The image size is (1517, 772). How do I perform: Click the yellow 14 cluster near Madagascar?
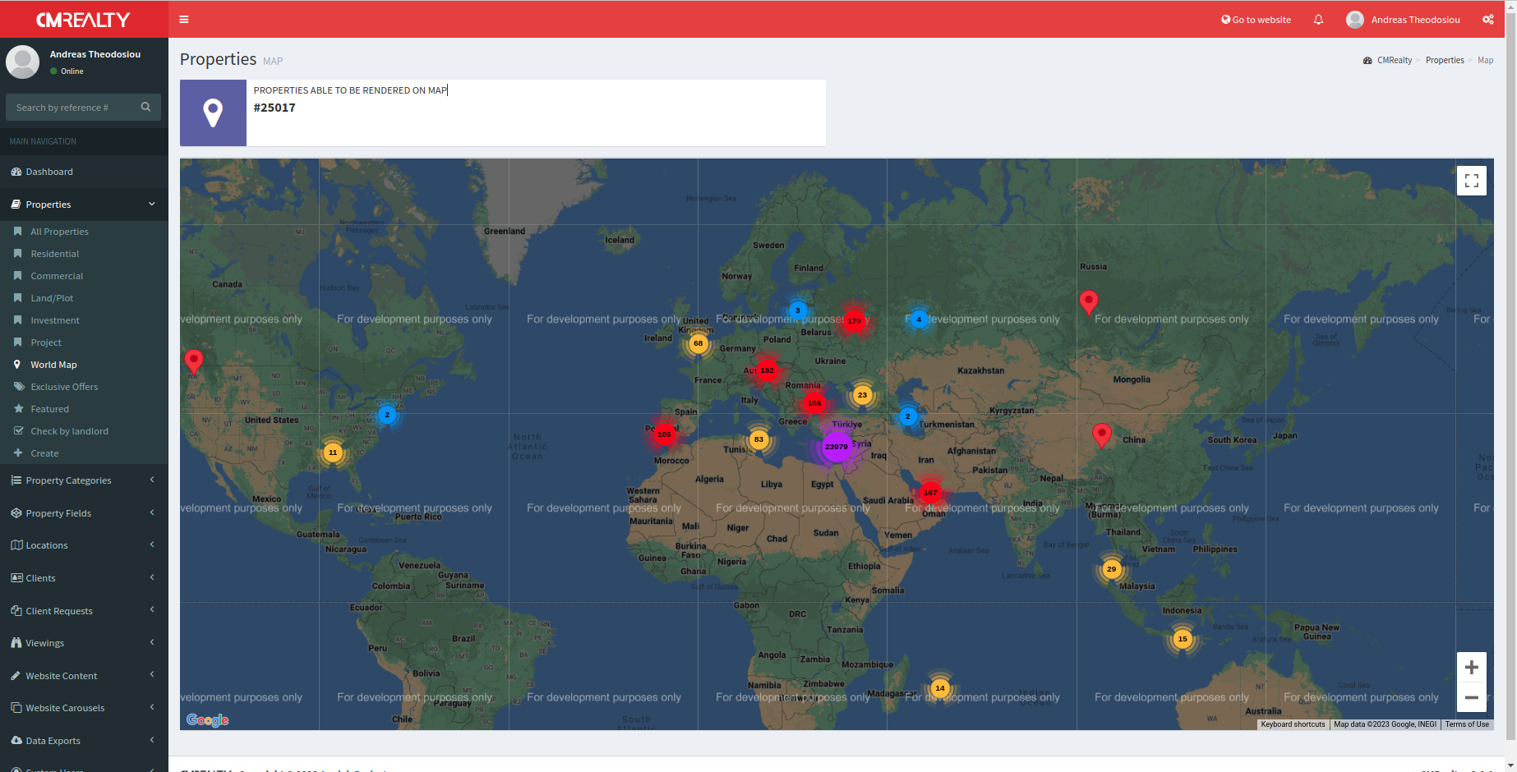tap(940, 688)
